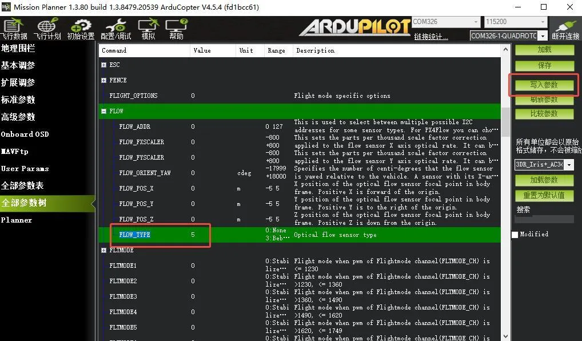Click the 加载参数 load preset button
The width and height of the screenshot is (582, 341).
point(544,180)
